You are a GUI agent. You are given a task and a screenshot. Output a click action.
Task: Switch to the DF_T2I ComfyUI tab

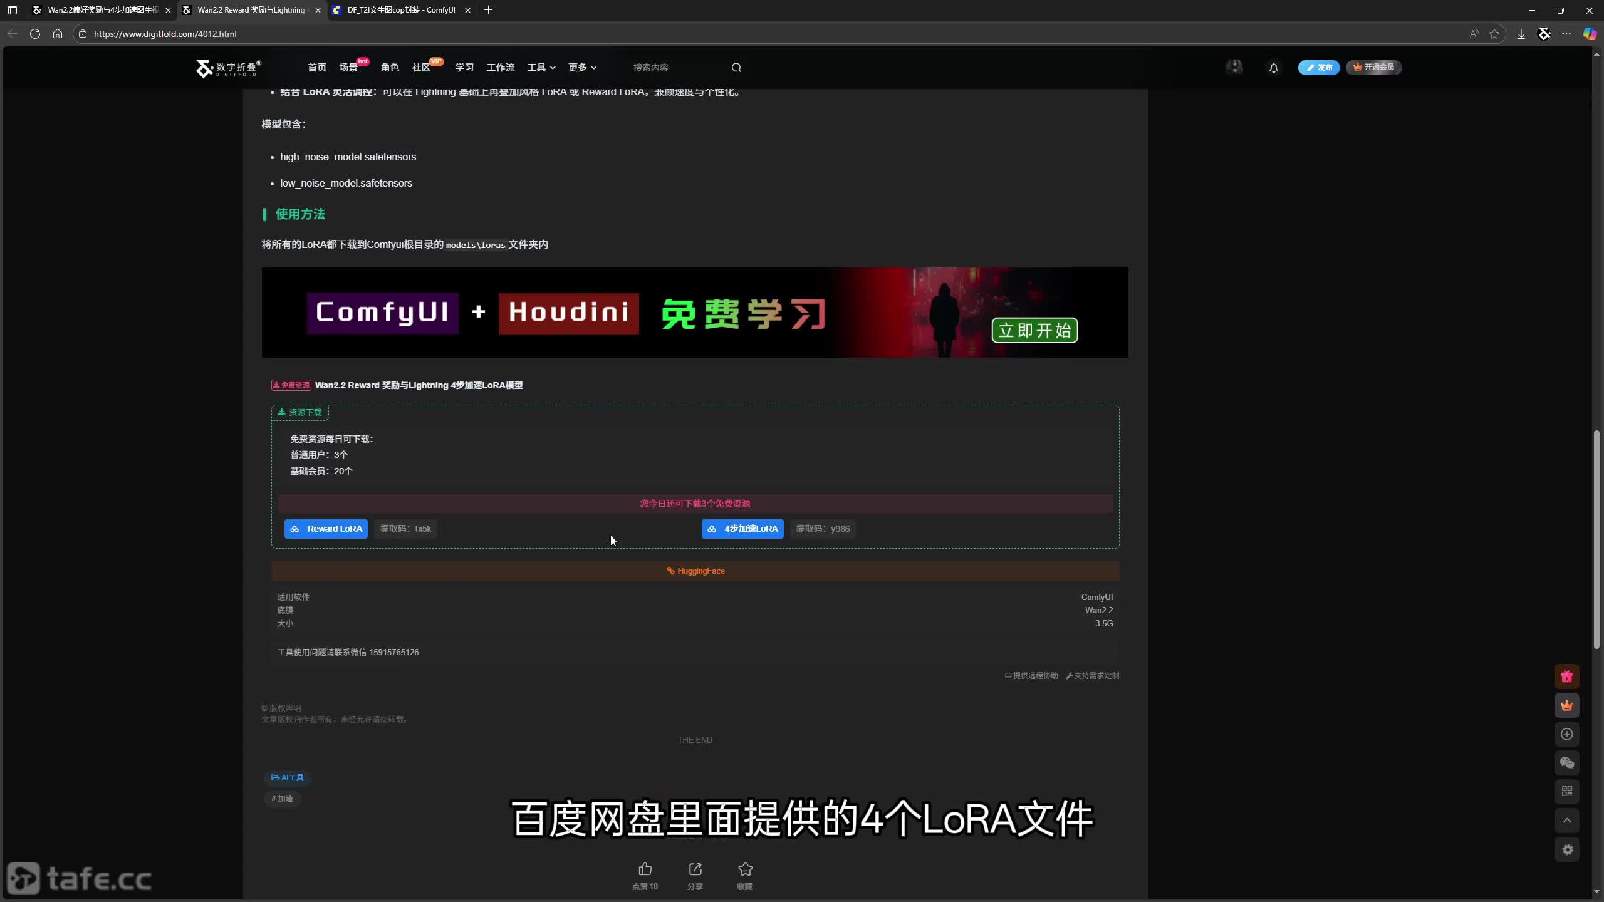(x=401, y=10)
